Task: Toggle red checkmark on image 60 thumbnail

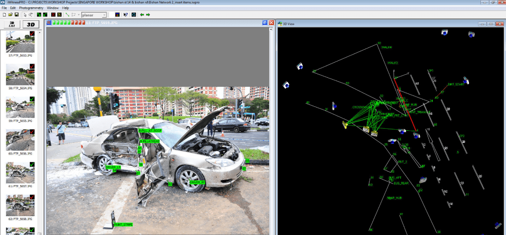Action: pos(32,132)
